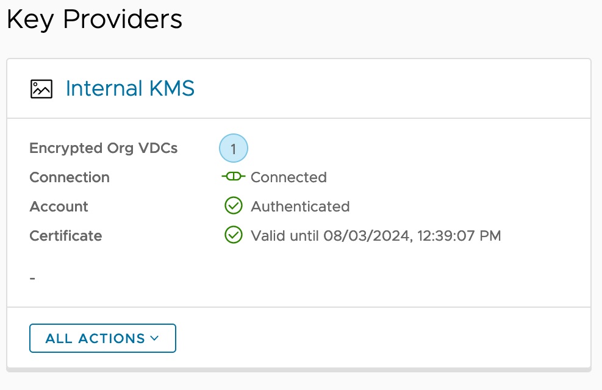Open the Internal KMS provider link
Image resolution: width=602 pixels, height=390 pixels.
pos(130,89)
